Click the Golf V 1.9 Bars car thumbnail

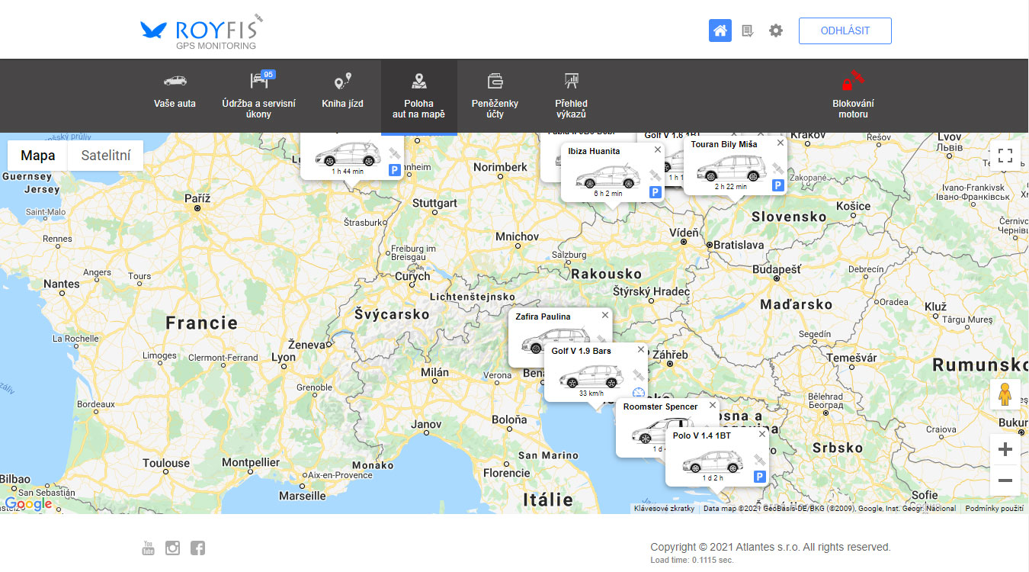[x=591, y=376]
